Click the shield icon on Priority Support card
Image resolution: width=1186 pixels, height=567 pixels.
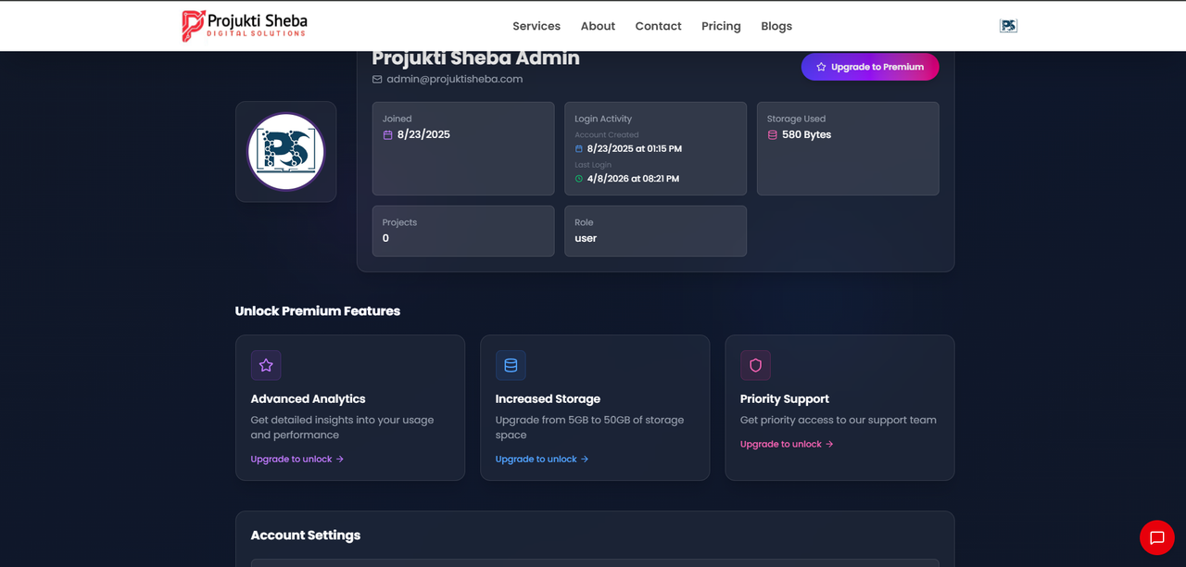point(755,365)
